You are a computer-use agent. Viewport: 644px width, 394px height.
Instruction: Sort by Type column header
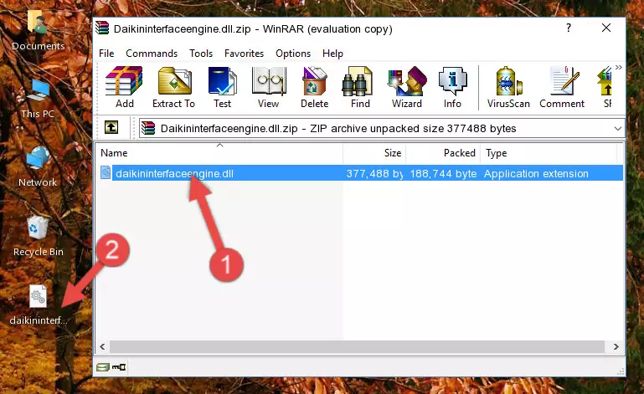click(x=549, y=153)
